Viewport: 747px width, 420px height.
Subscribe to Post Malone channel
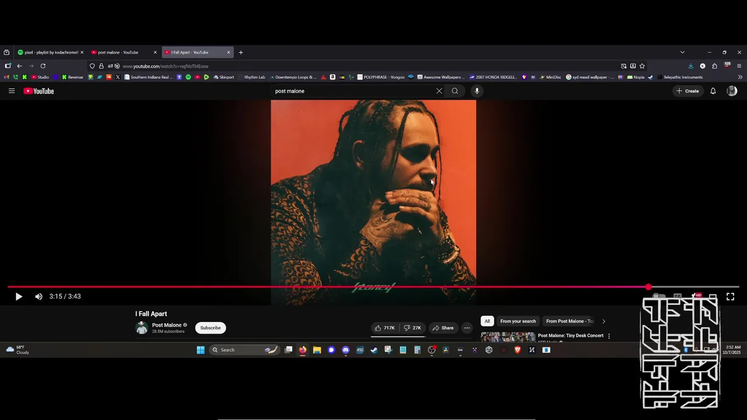[x=211, y=328]
